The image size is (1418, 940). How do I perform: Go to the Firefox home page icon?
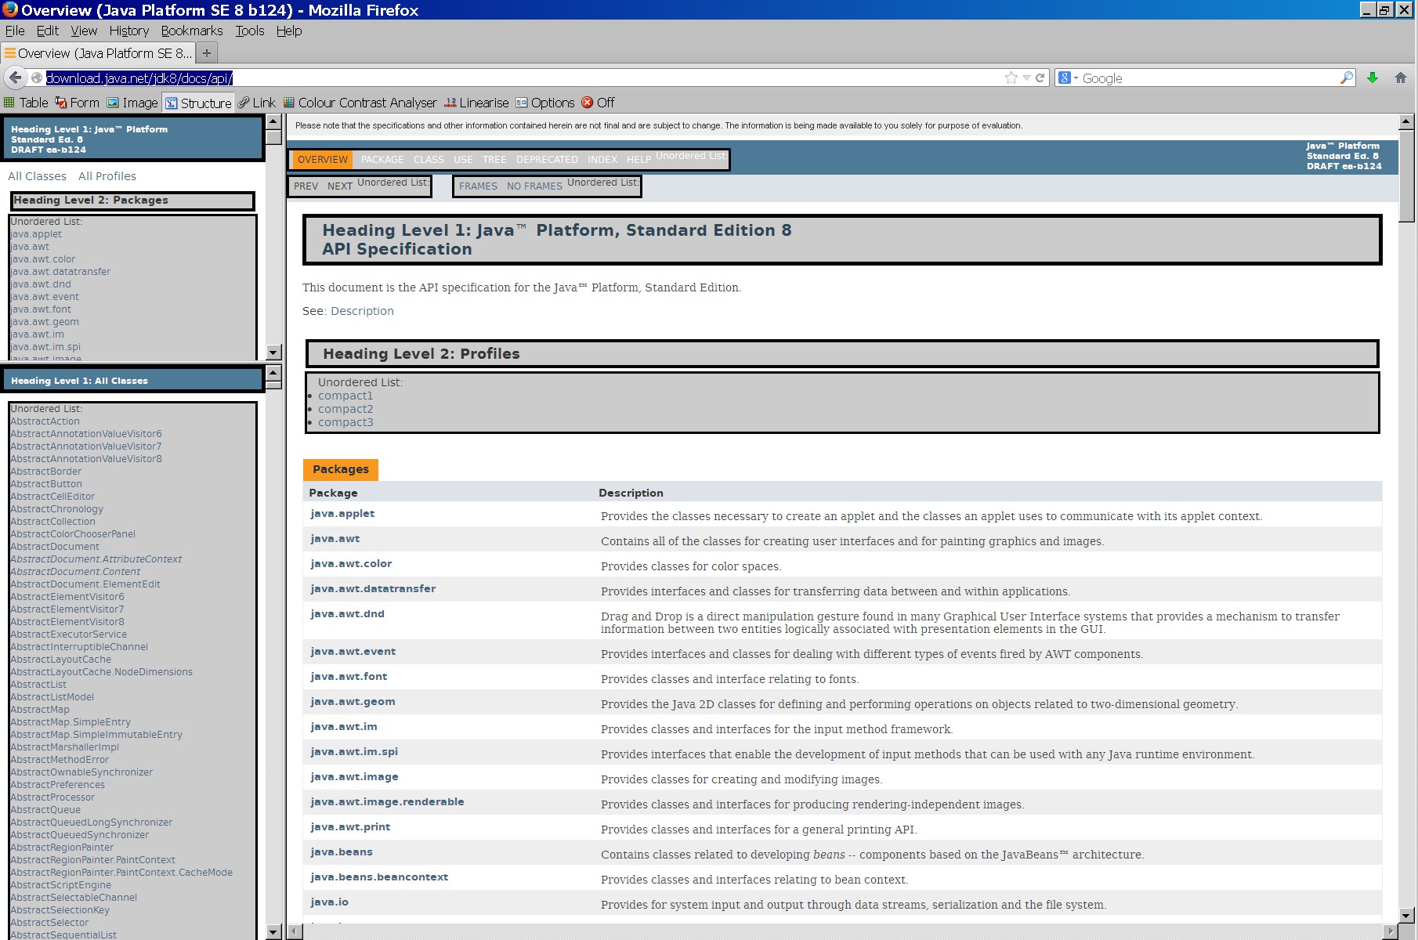1401,78
